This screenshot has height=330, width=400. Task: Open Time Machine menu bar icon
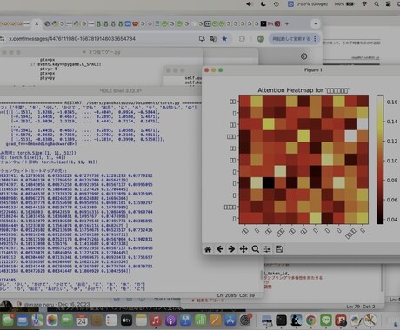pyautogui.click(x=277, y=4)
